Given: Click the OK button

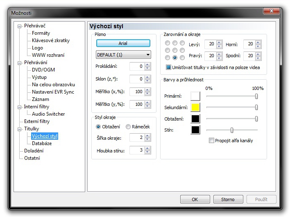Looking at the screenshot, I should coord(195,199).
